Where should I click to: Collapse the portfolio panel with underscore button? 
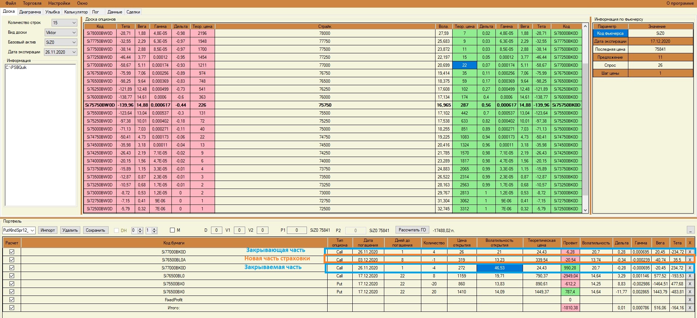click(x=691, y=230)
